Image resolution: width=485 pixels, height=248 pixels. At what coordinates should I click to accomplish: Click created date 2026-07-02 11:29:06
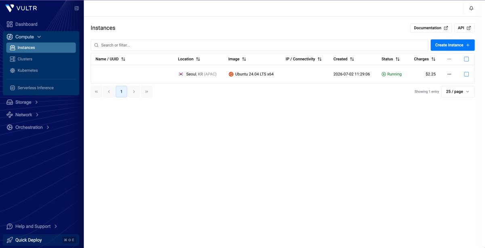coord(352,74)
